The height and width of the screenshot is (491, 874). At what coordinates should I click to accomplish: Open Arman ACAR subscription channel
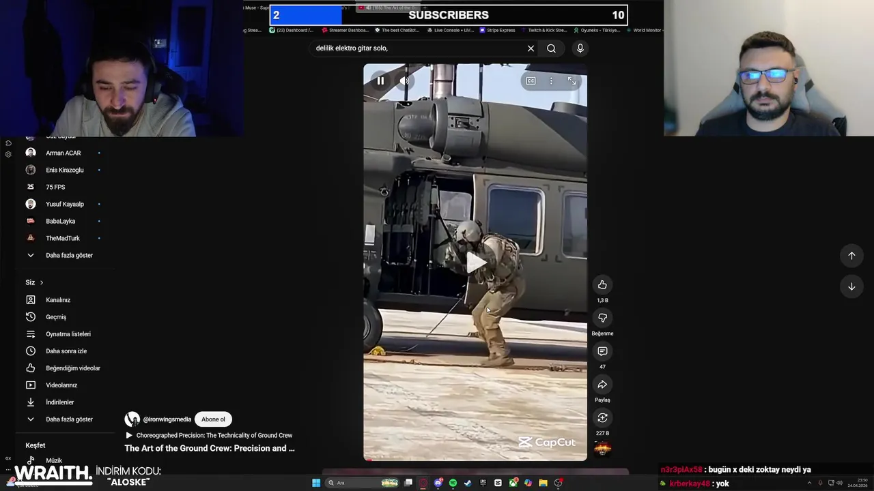64,153
